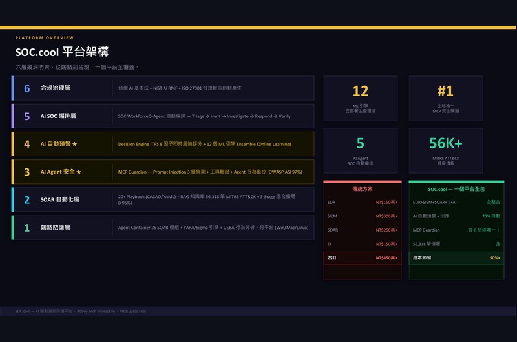Click the '#1' MCP 安全閘道 stat card
Image resolution: width=517 pixels, height=342 pixels.
click(x=446, y=99)
